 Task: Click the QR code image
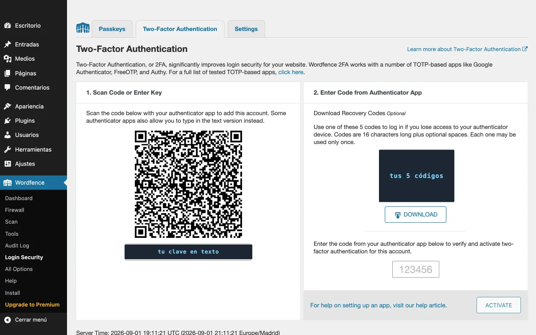click(x=188, y=184)
